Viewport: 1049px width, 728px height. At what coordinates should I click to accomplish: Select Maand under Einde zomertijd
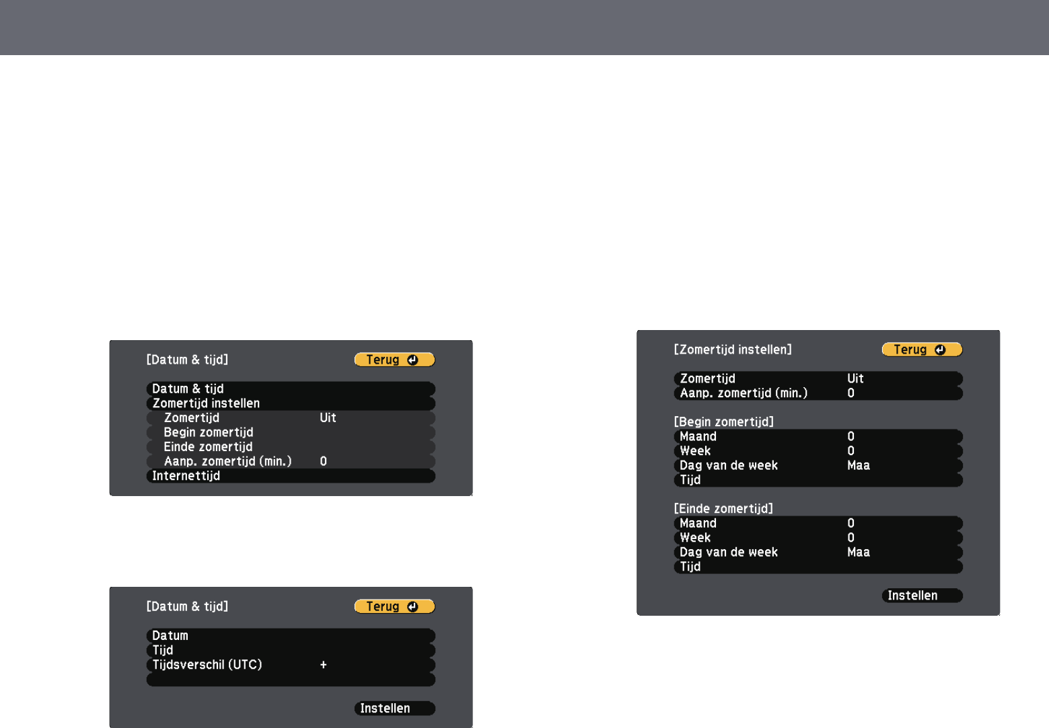click(x=818, y=523)
